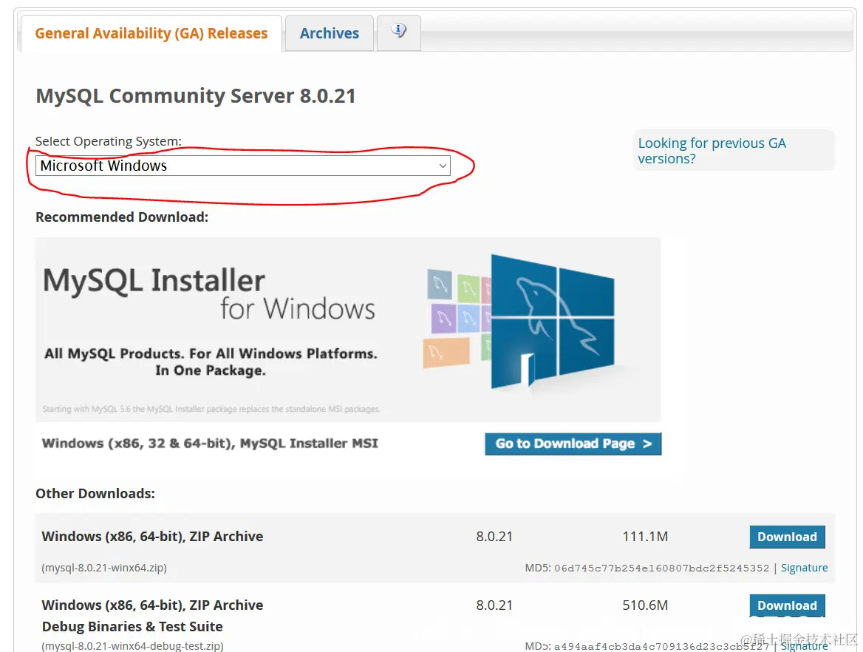Click the MySQL Community Server 8.0.21 heading
This screenshot has height=652, width=863.
[195, 96]
